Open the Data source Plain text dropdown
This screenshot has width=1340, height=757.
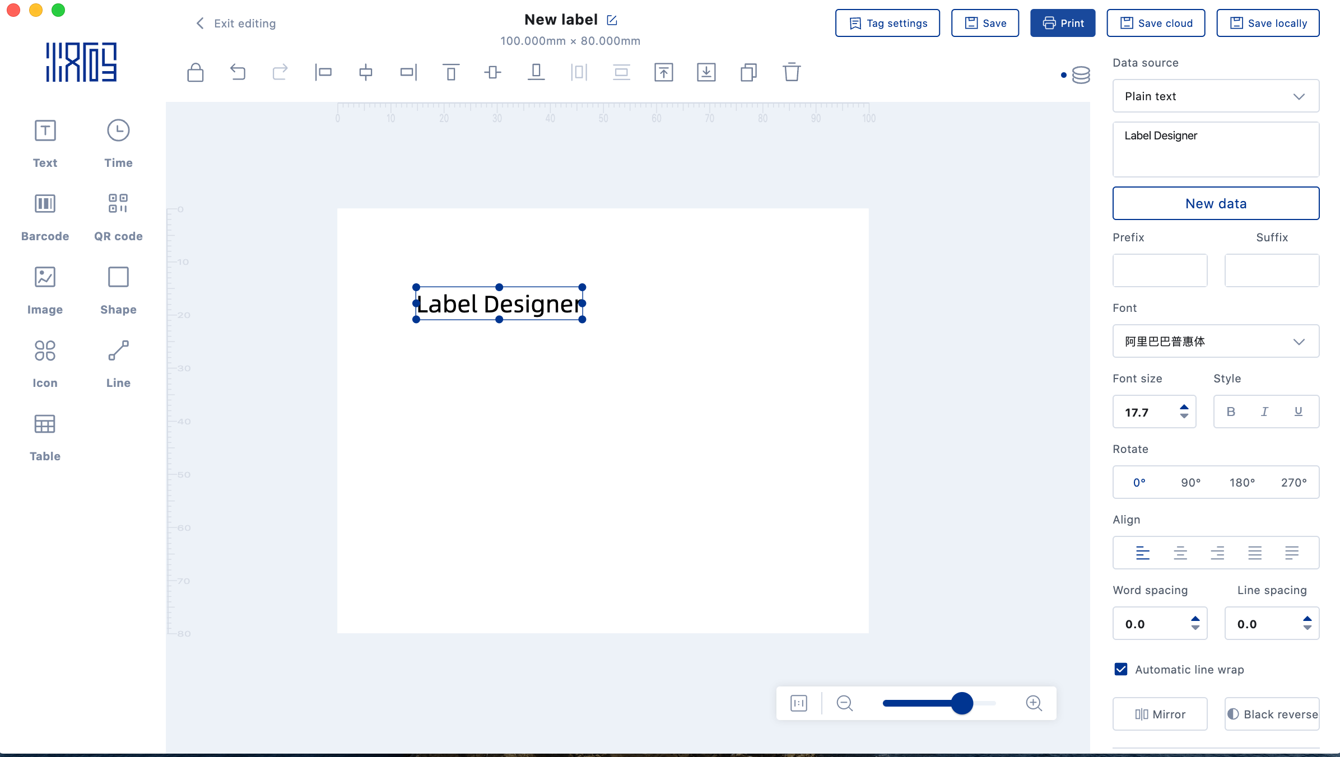pos(1216,96)
